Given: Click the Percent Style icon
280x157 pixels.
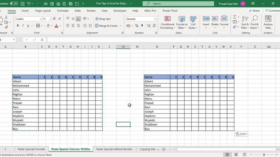Looking at the screenshot, I should (136, 26).
